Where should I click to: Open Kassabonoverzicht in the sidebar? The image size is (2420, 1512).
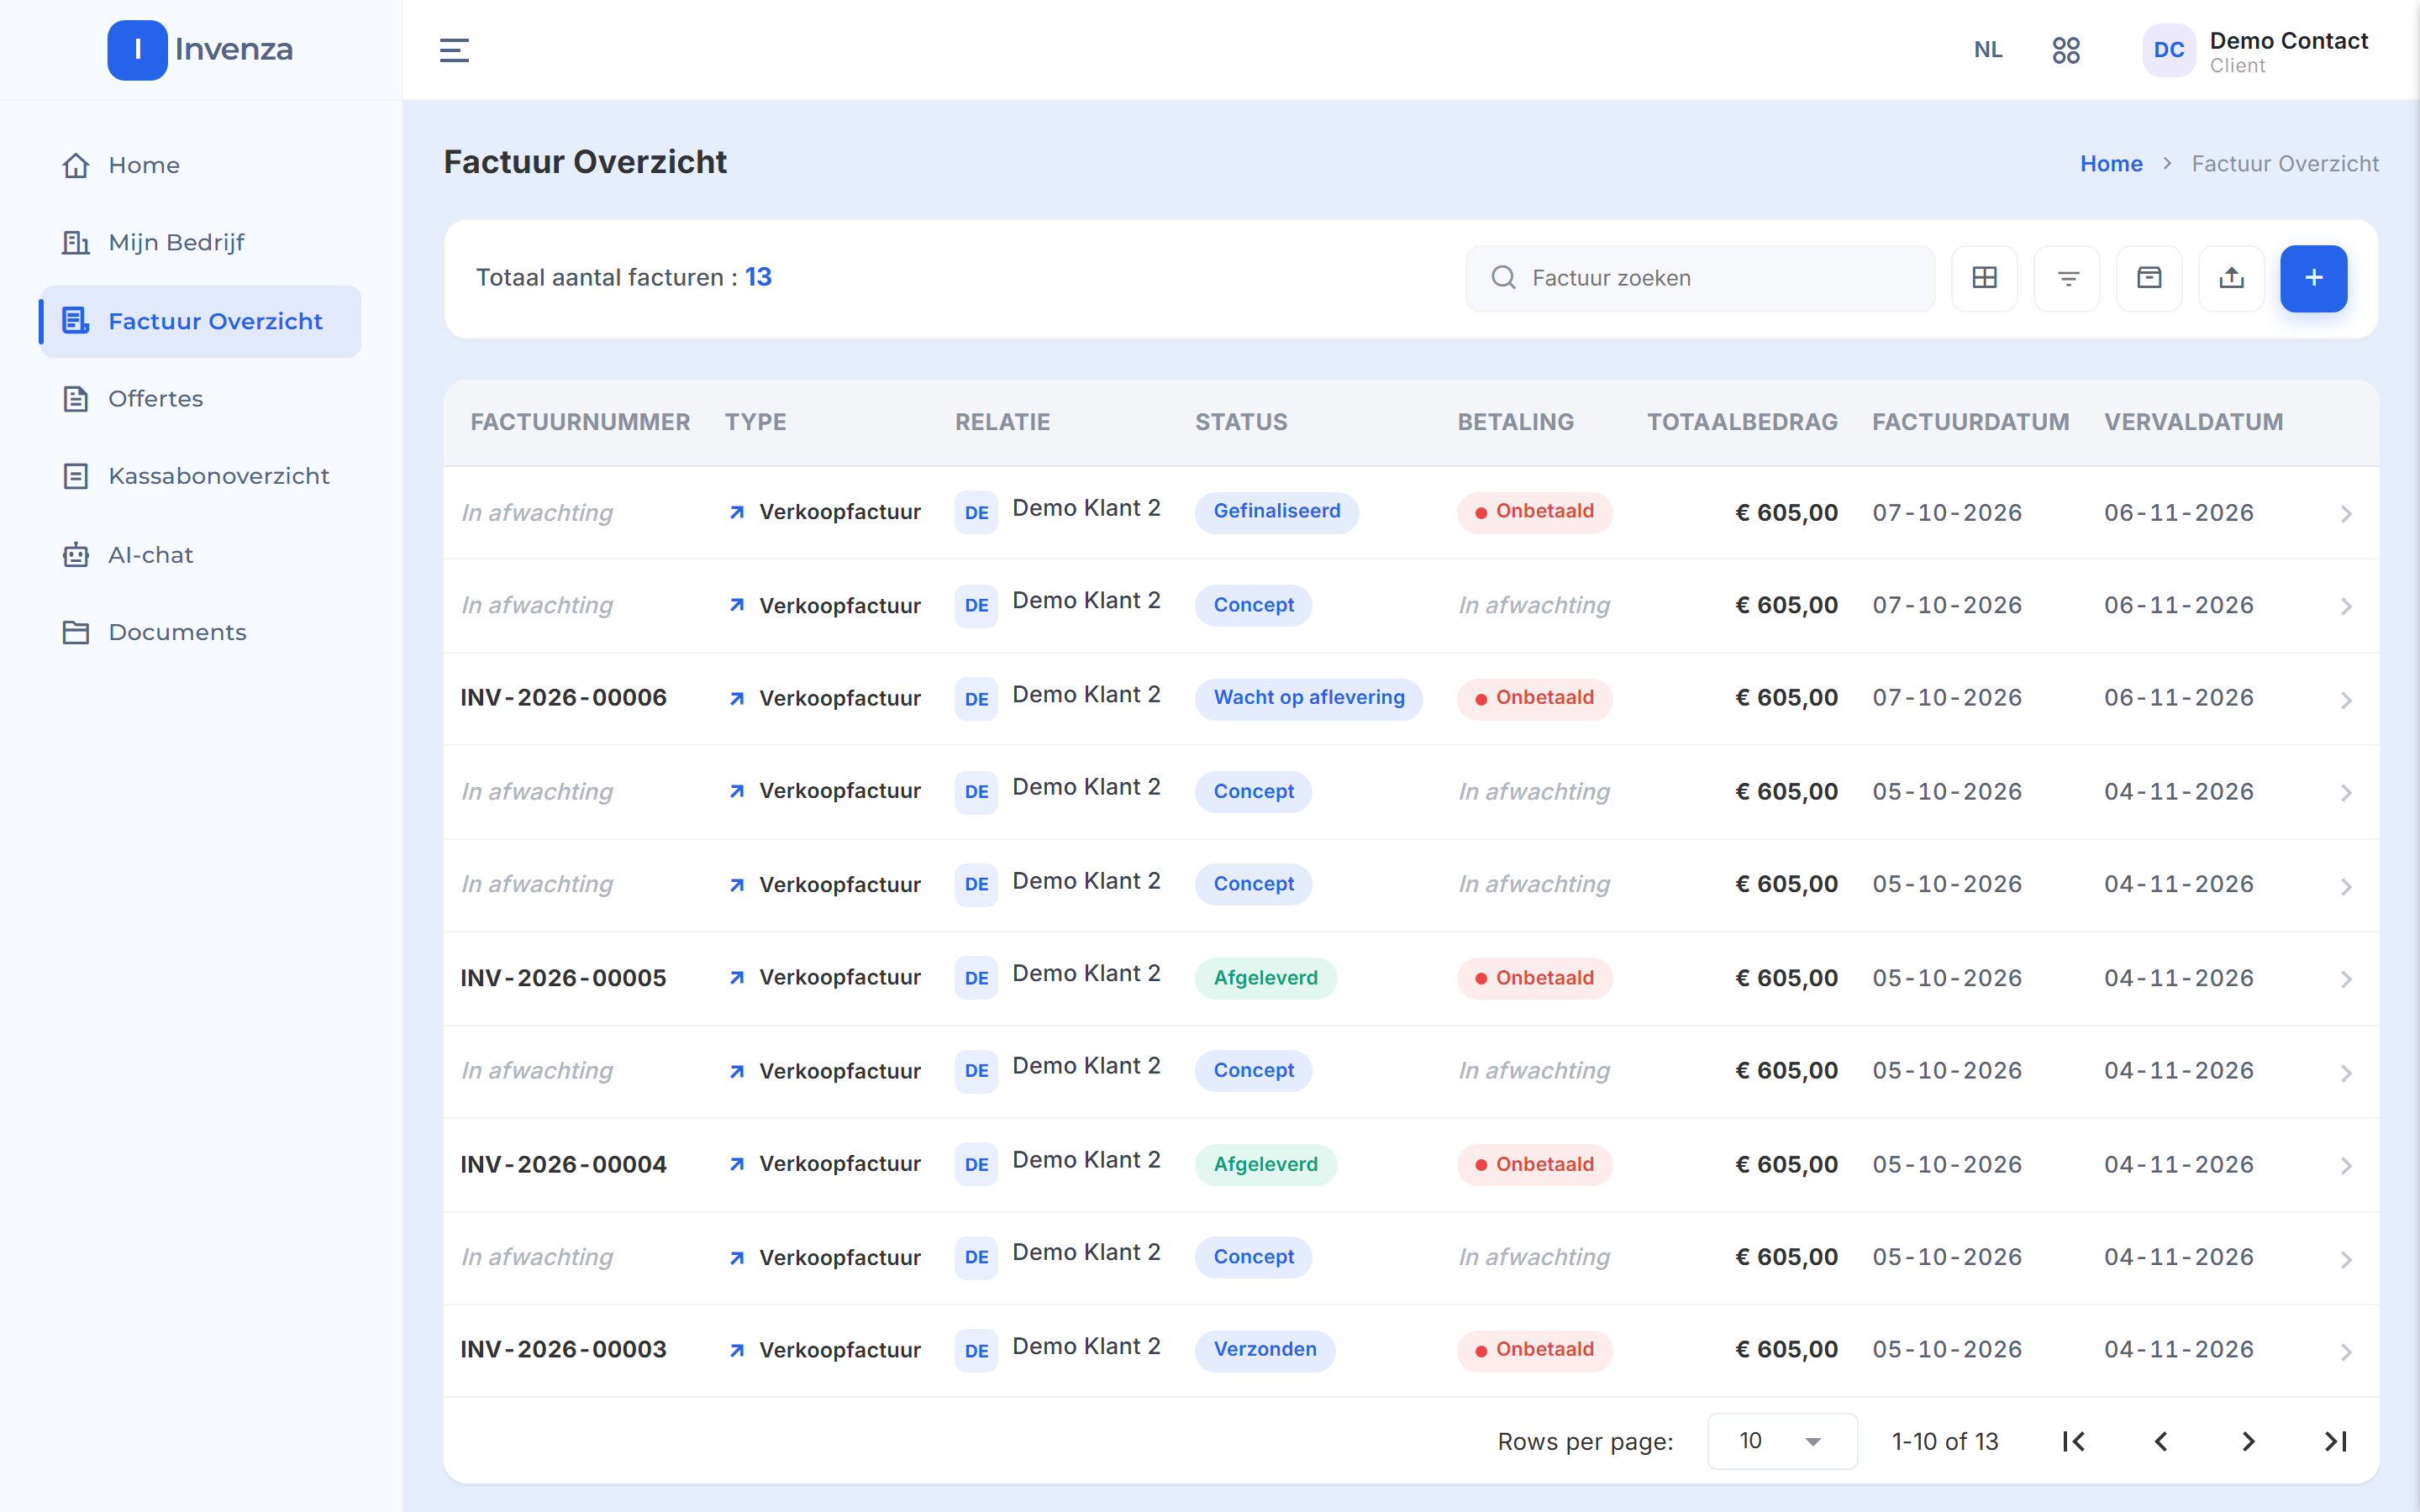tap(200, 476)
